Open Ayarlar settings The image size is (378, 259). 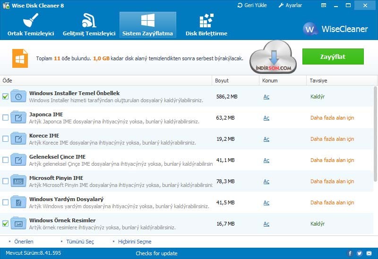[290, 5]
